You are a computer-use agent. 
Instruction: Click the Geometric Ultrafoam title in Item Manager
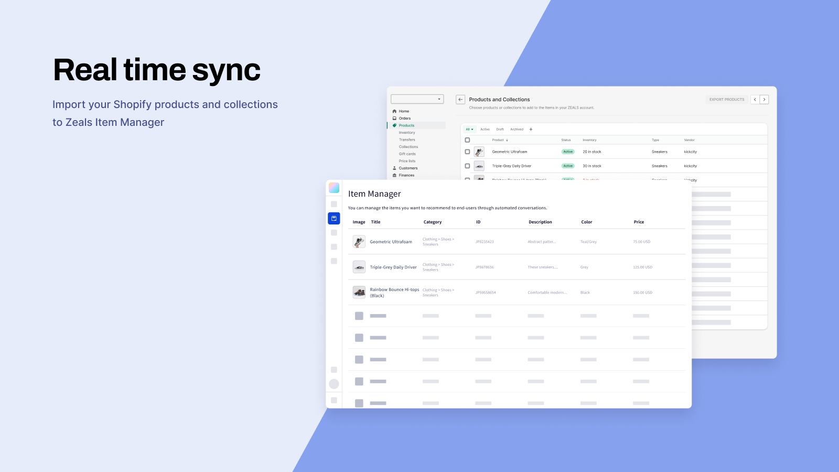tap(391, 242)
